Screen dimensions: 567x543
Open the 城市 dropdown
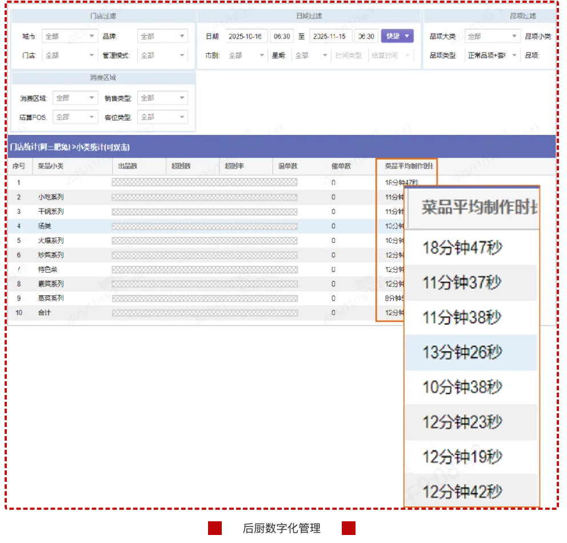point(70,37)
